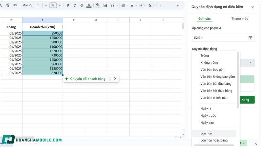Viewport: 262px width, 147px height.
Task: Click the select data range grid icon
Action: (250, 38)
